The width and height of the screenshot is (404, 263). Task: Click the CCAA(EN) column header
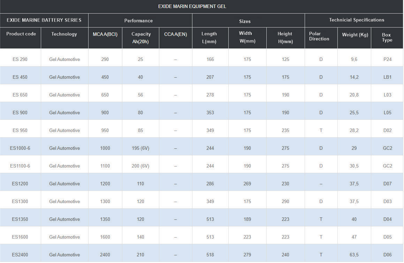coord(175,34)
